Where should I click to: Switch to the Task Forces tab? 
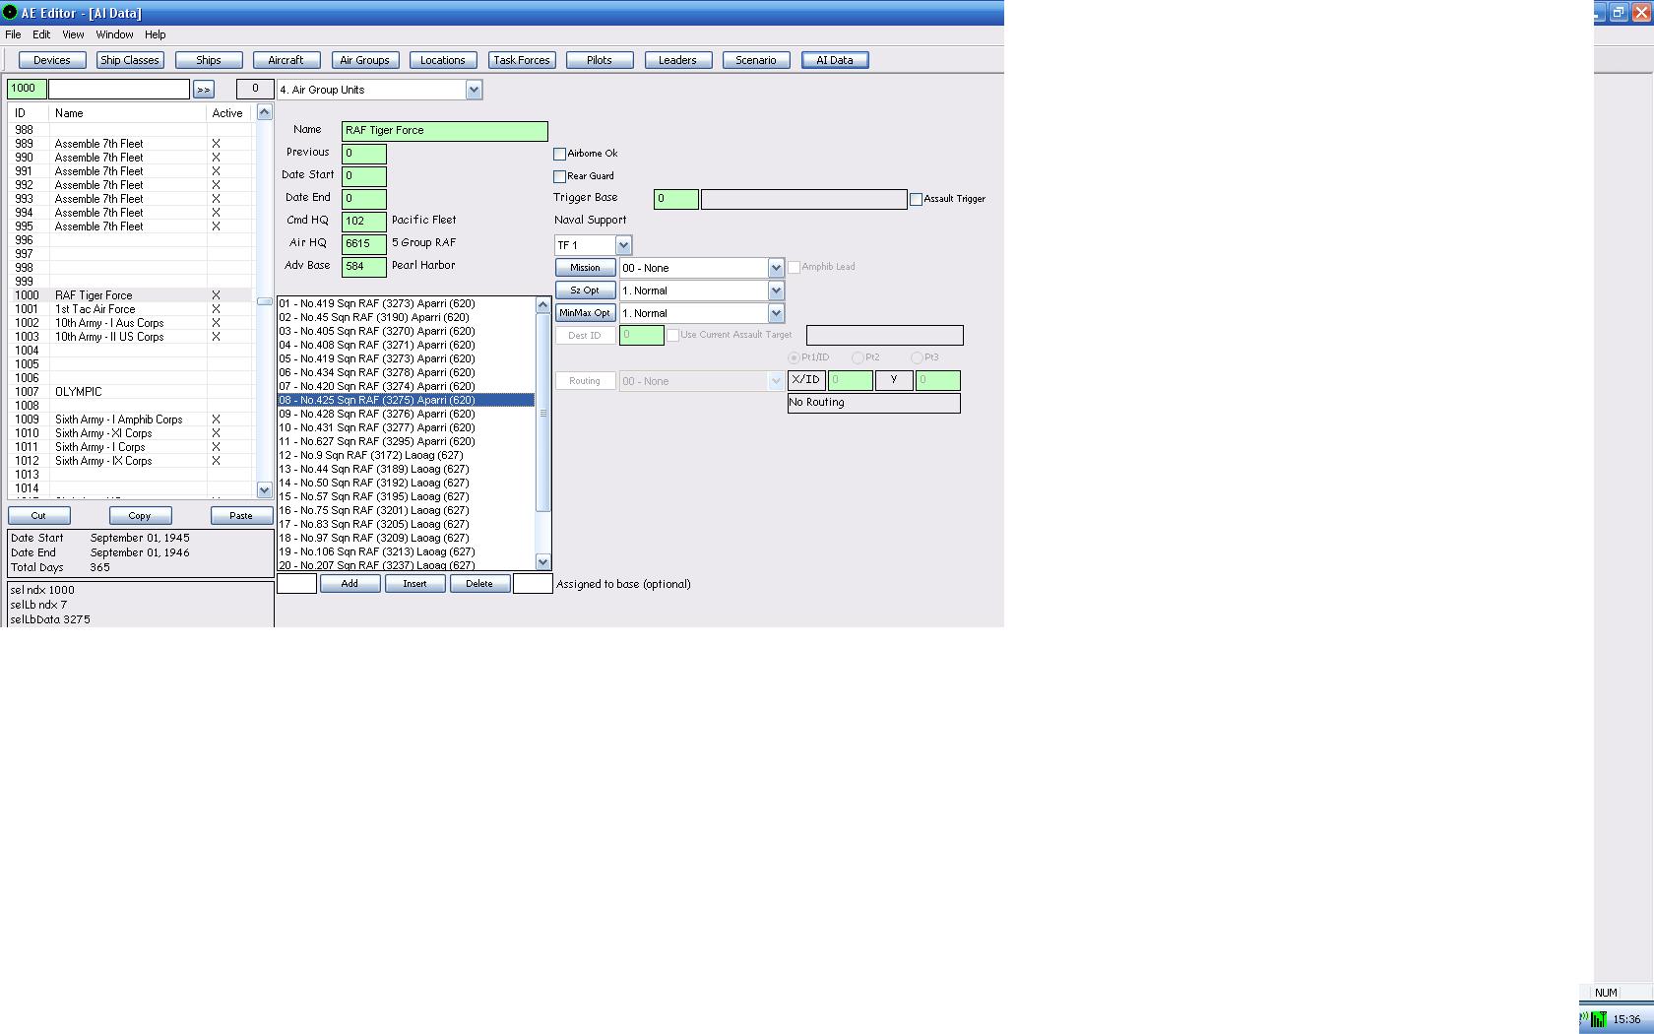point(522,60)
